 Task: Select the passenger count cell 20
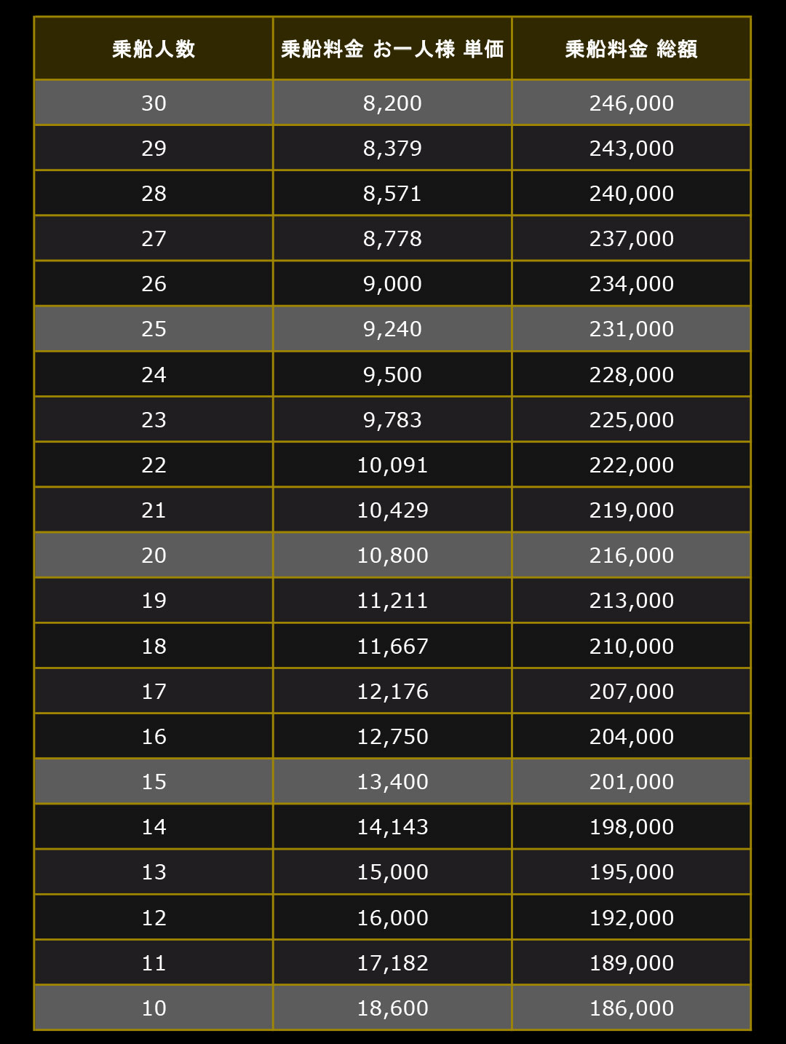pyautogui.click(x=154, y=555)
